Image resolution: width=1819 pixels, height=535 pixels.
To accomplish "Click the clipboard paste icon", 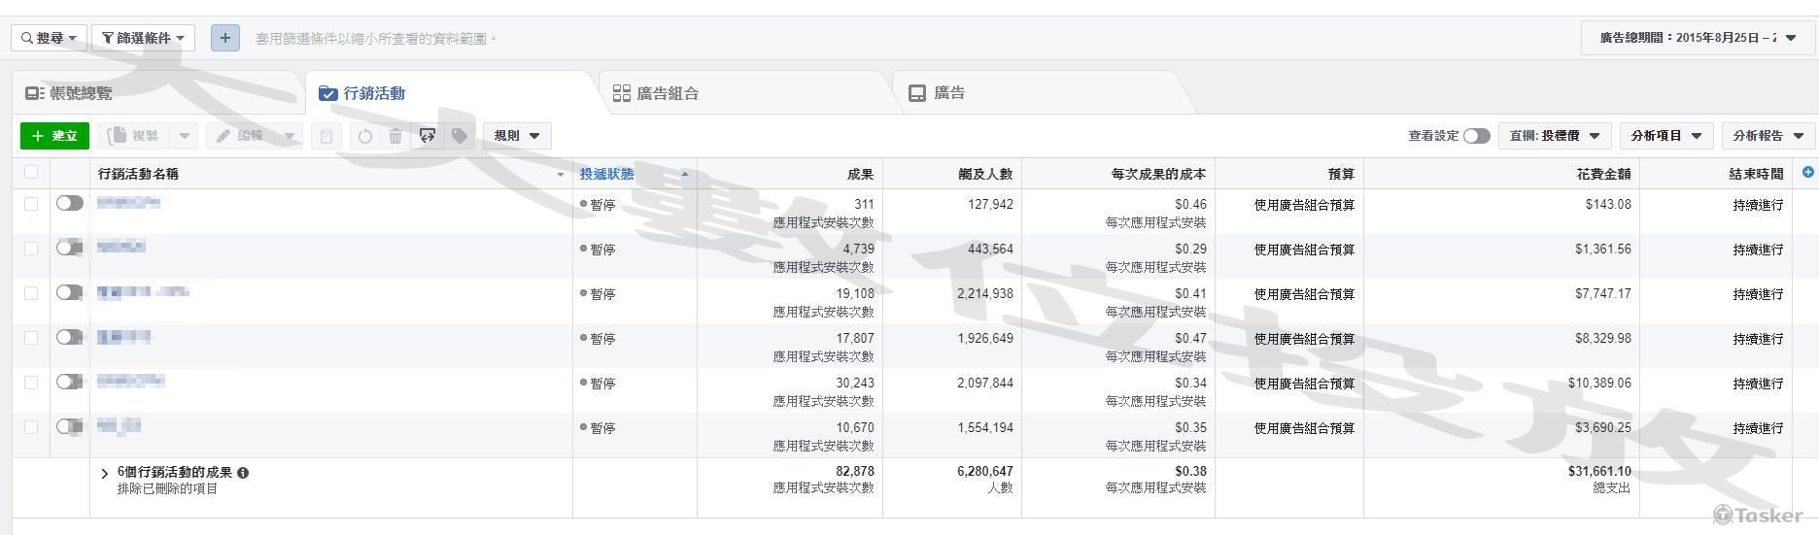I will point(326,136).
